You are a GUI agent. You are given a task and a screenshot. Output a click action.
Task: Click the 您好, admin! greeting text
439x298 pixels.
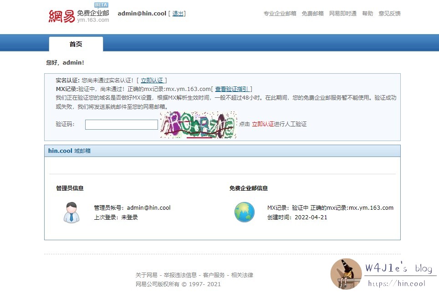pyautogui.click(x=65, y=62)
